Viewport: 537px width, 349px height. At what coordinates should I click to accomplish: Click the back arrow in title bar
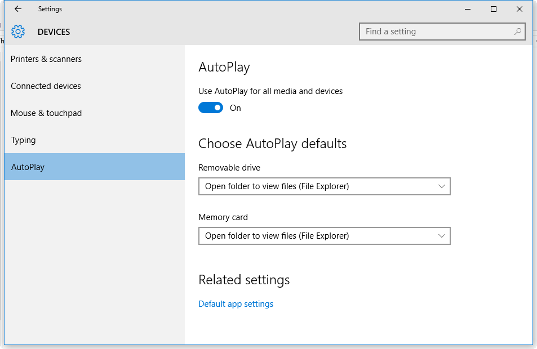point(18,9)
